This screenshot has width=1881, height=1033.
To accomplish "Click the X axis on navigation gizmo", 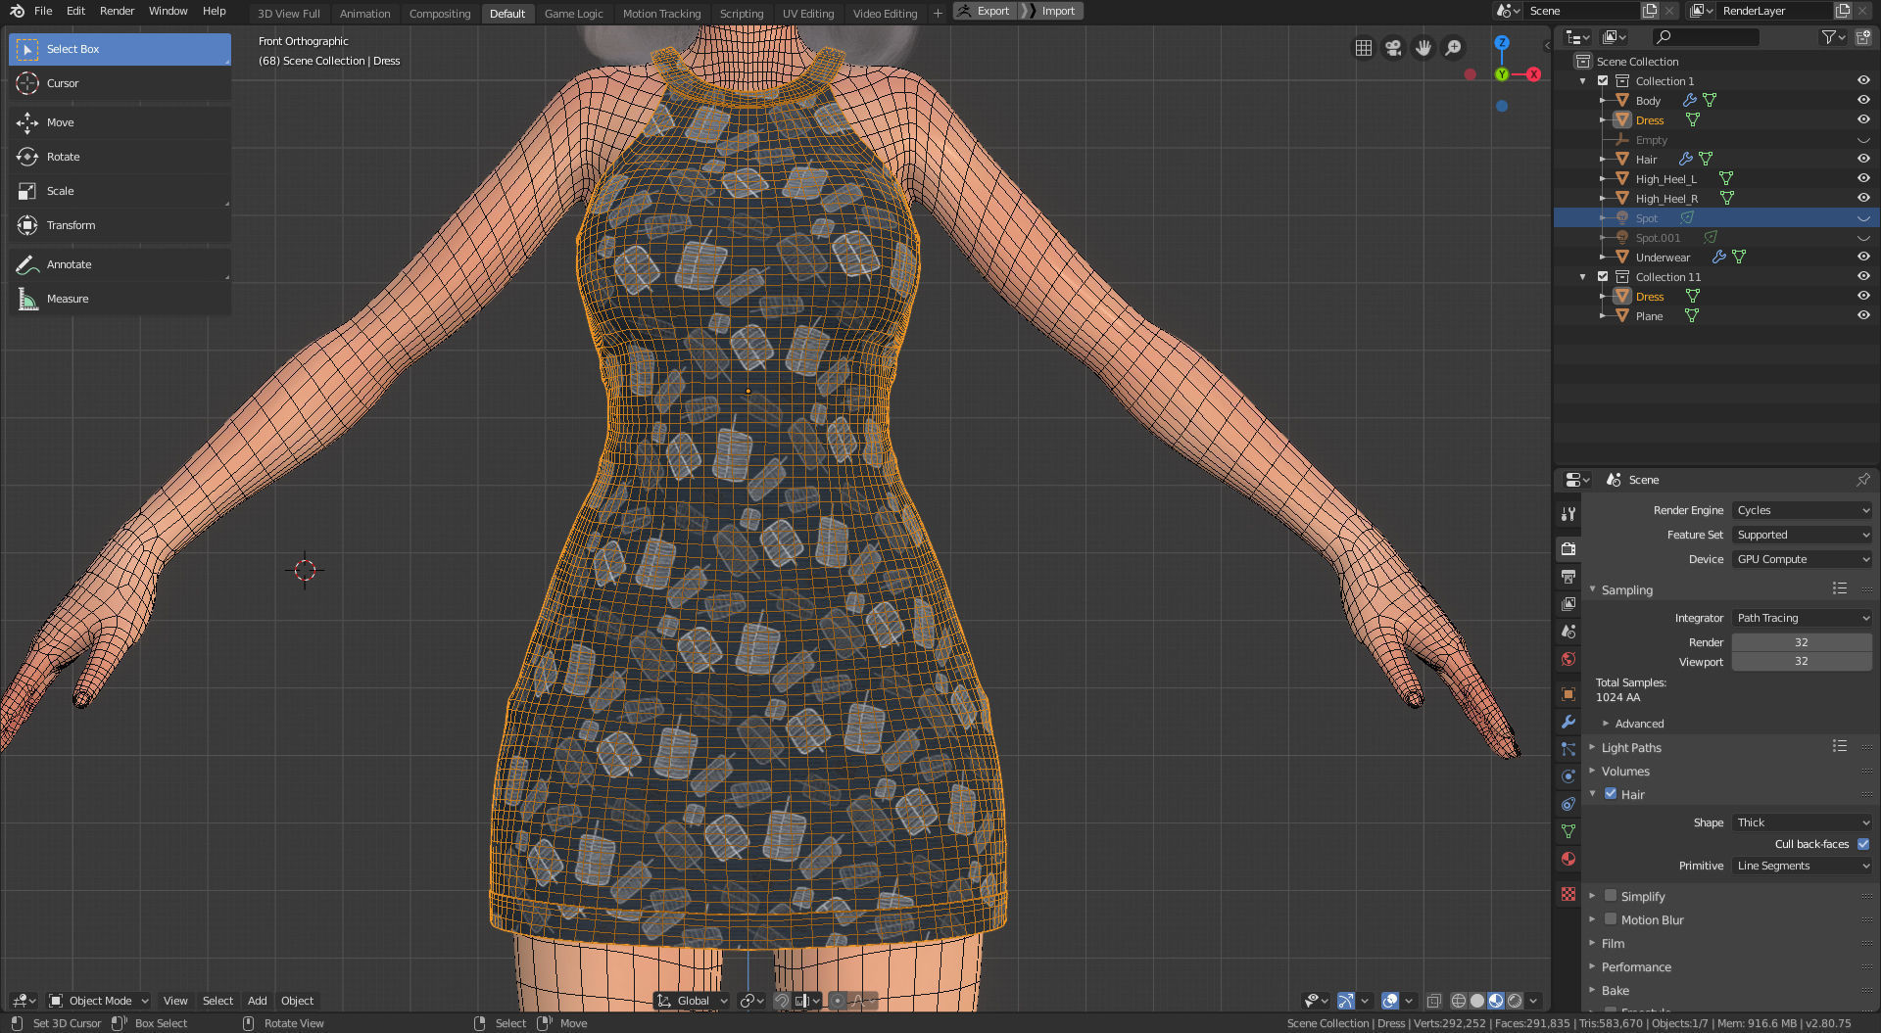I will coord(1533,74).
